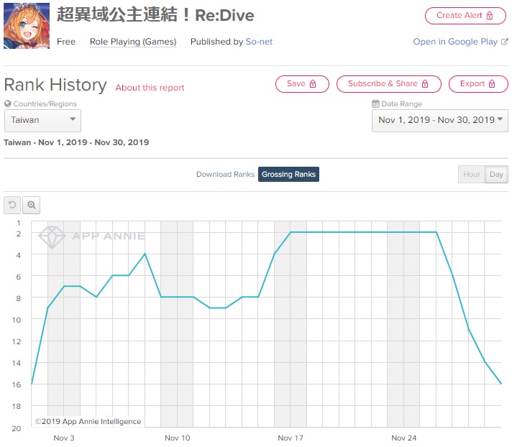This screenshot has width=512, height=447.
Task: Click the 'Nov 3' x-axis label
Action: click(x=64, y=438)
